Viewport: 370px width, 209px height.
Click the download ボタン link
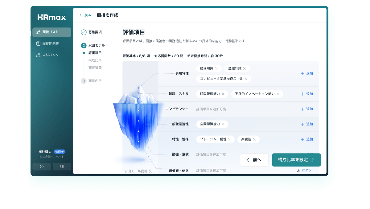point(304,170)
